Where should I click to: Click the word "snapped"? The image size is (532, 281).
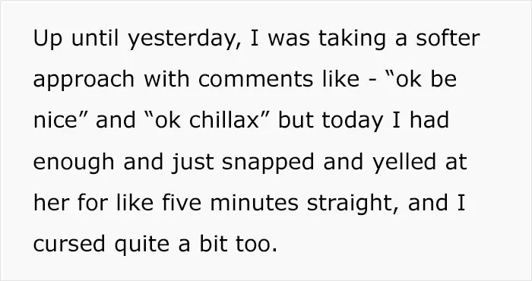268,163
